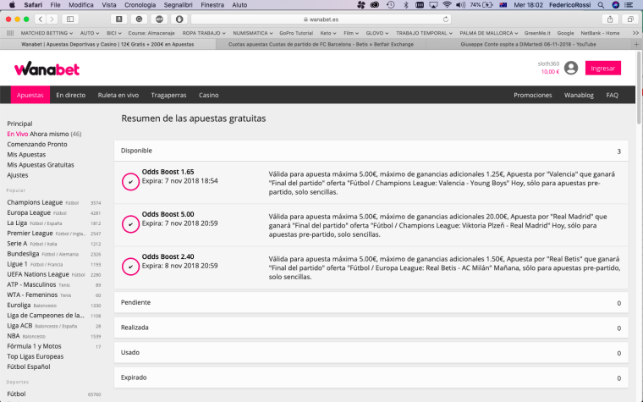This screenshot has height=402, width=643.
Task: Open Spotlight search in menu bar
Action: click(601, 5)
